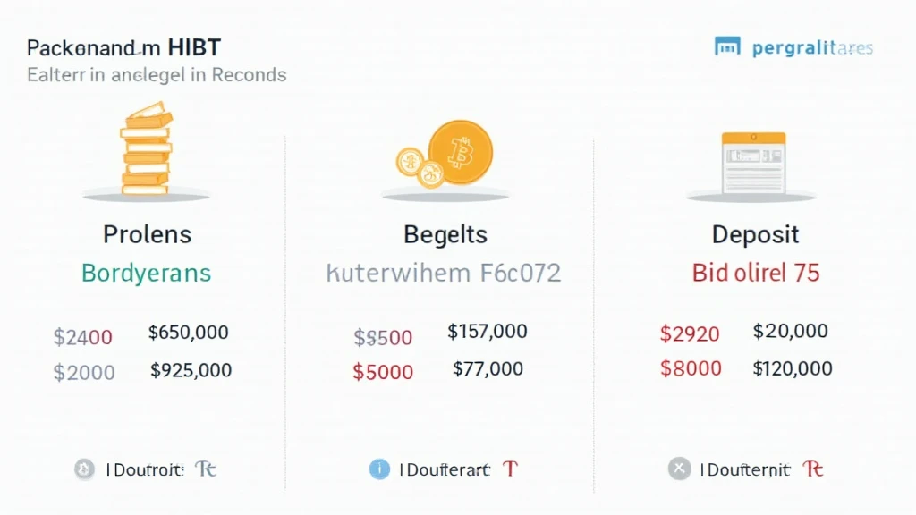
Task: Select the $120,000 amount under Deposit
Action: (793, 368)
